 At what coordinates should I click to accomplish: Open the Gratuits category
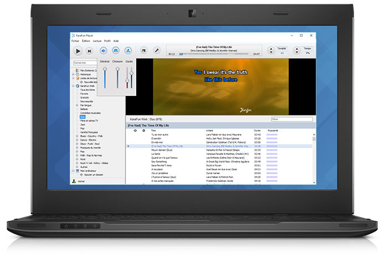[84, 98]
